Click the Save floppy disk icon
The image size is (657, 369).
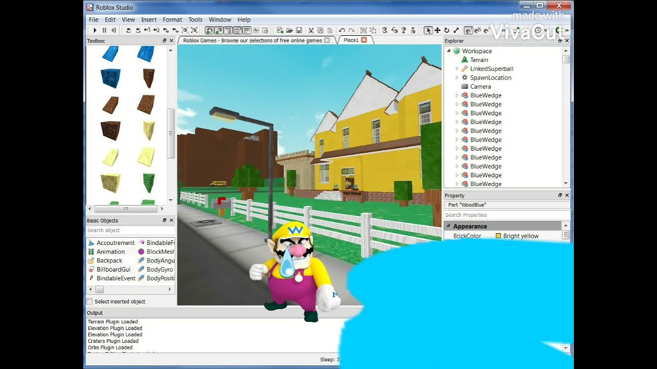tap(299, 30)
